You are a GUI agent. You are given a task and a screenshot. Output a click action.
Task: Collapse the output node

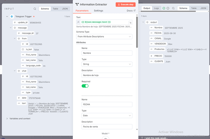[143, 22]
